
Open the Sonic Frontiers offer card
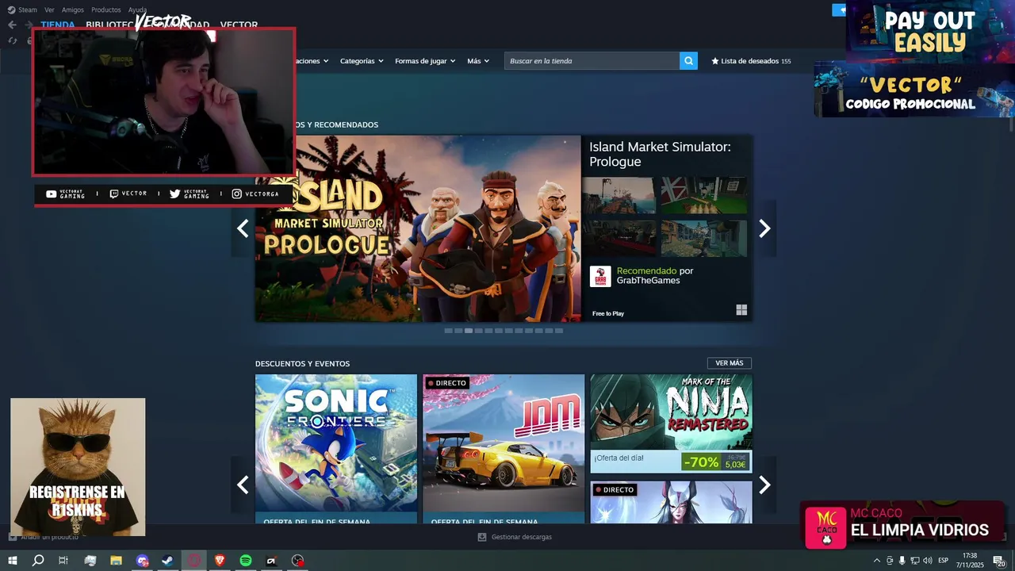[x=336, y=449]
